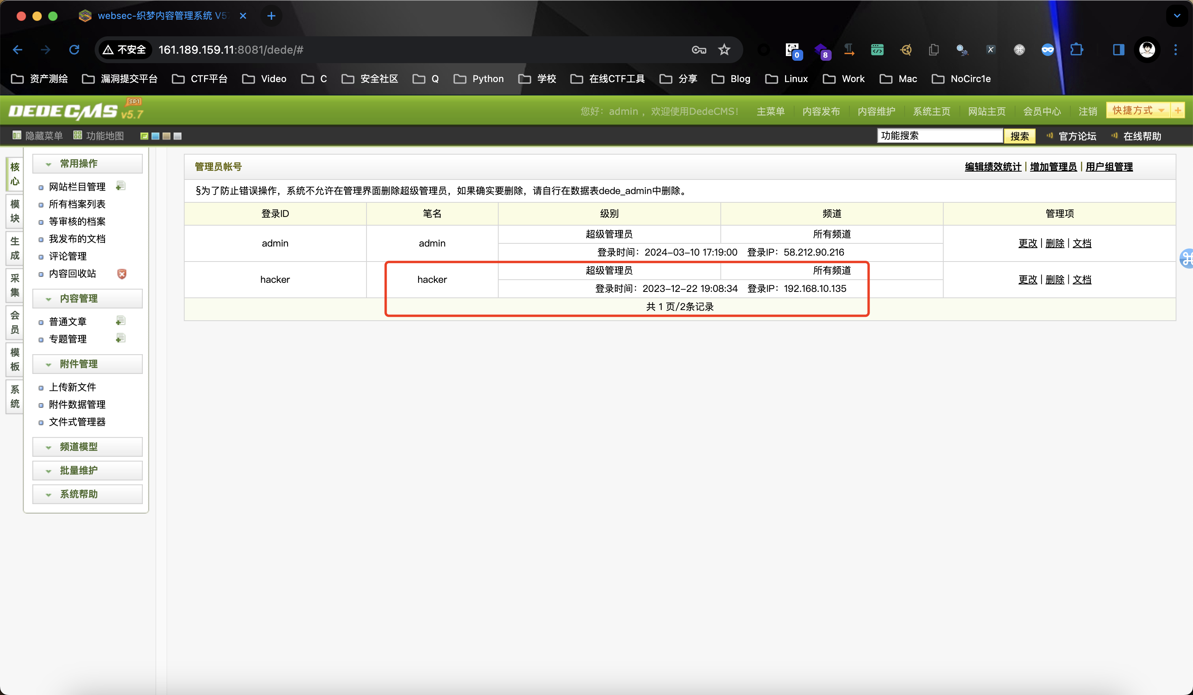
Task: Open saved passwords key icon
Action: [699, 50]
